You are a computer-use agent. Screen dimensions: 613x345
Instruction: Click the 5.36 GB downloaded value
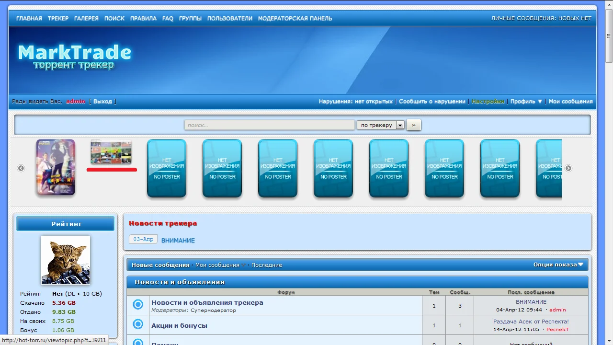click(x=64, y=303)
